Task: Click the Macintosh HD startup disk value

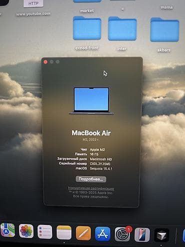Action: coord(101,159)
